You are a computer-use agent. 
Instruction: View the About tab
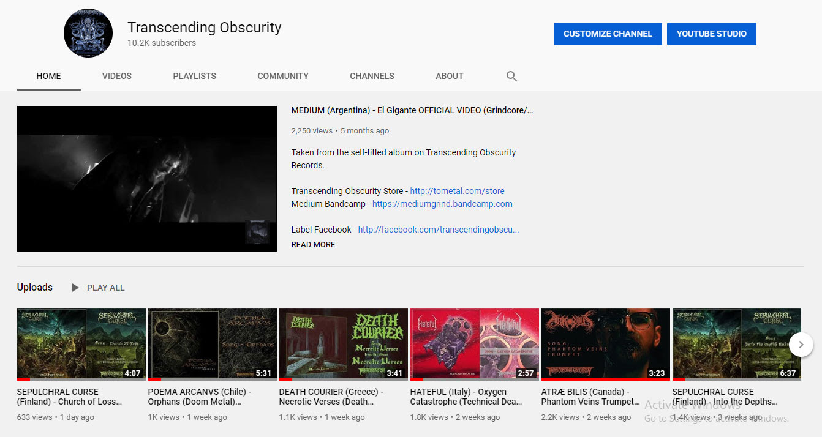[450, 76]
